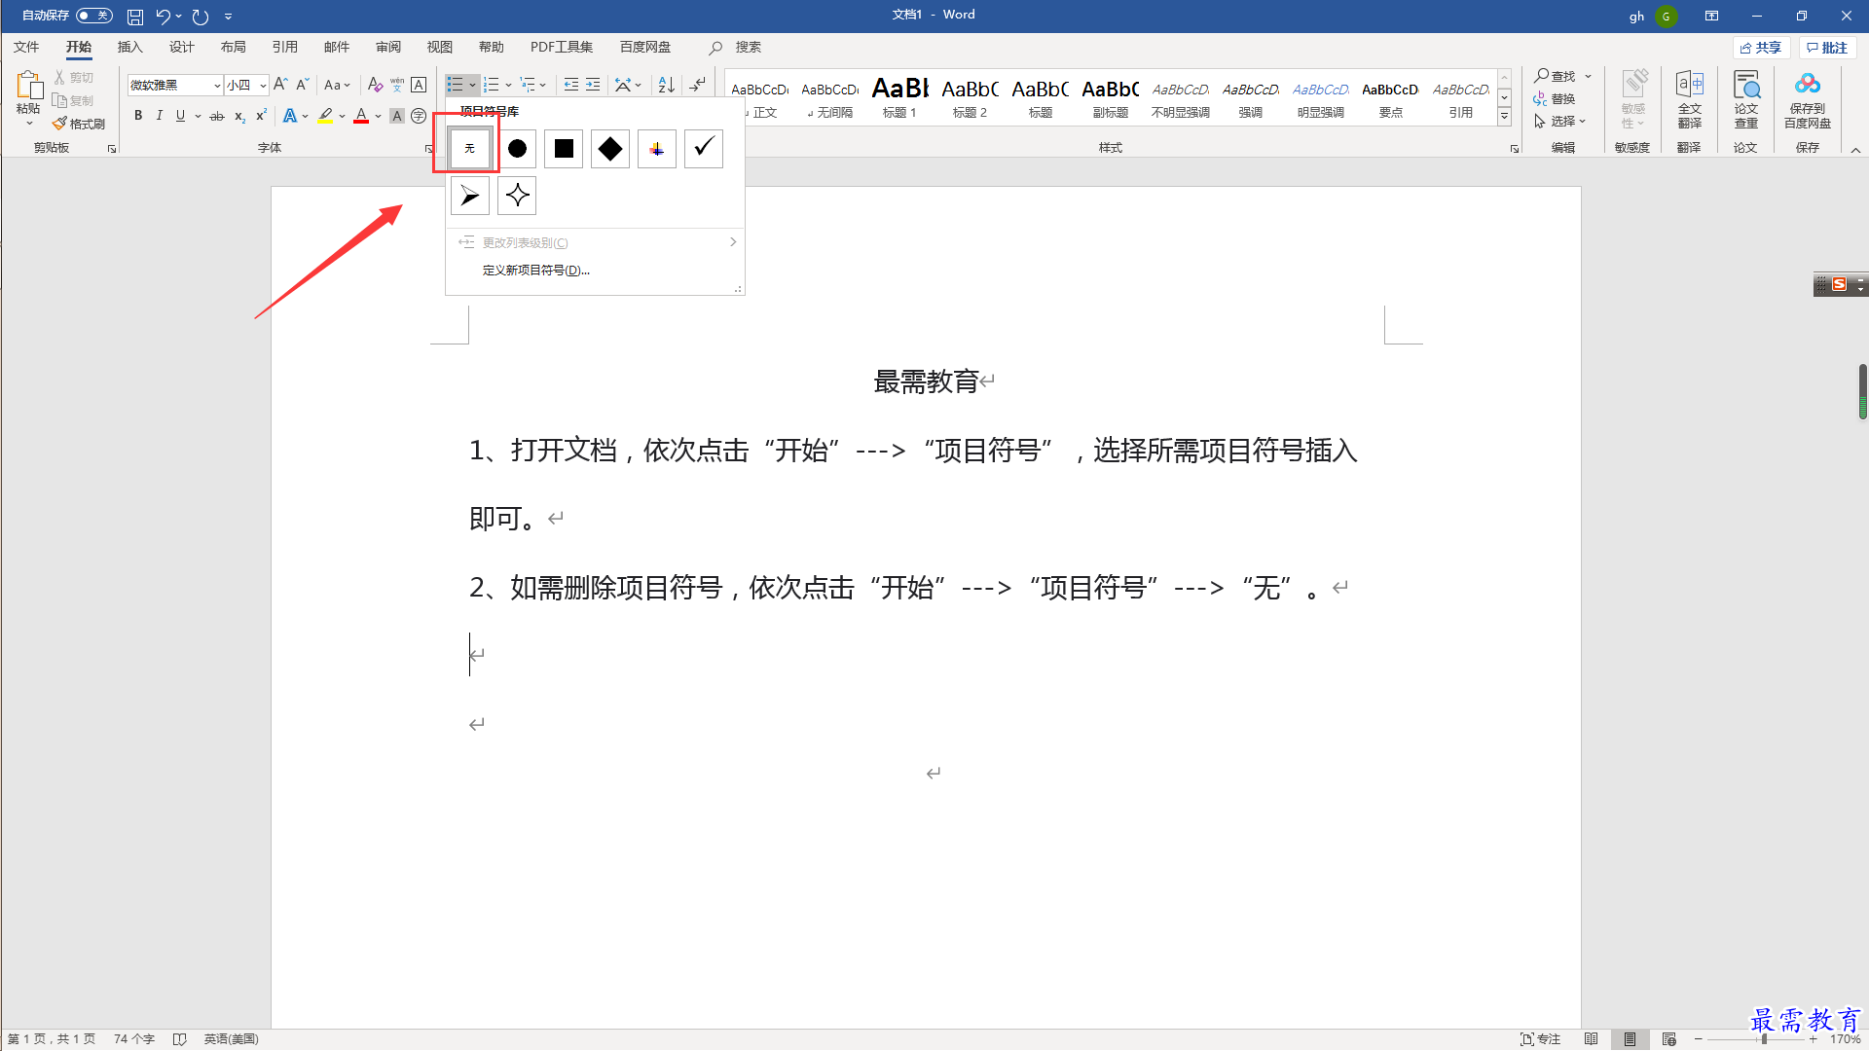Click the Full Text Translation (全文翻译) icon

point(1690,98)
